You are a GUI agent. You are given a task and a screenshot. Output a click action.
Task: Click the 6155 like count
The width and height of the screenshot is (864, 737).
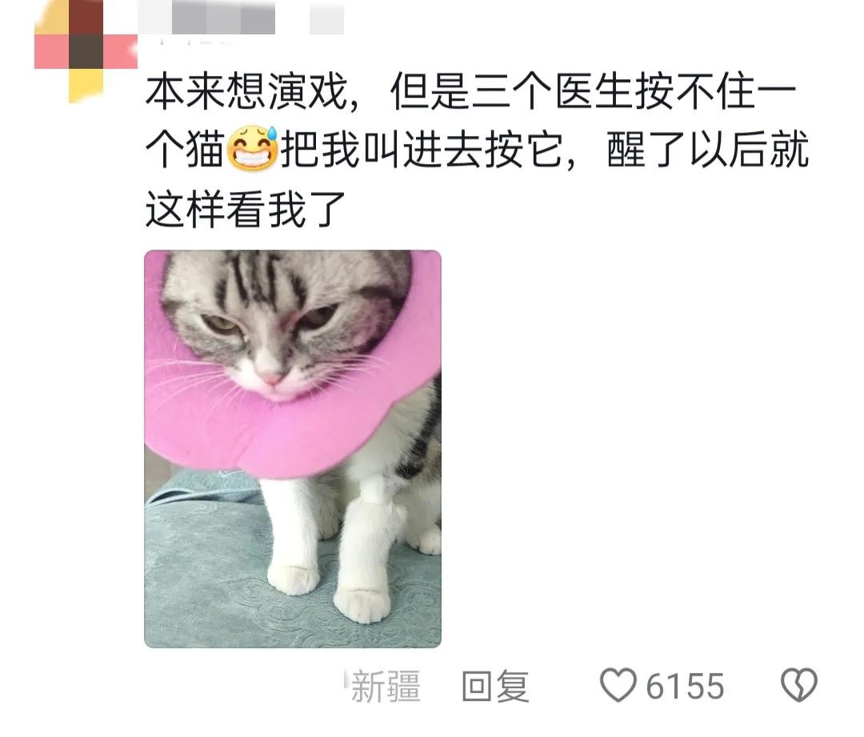[685, 687]
